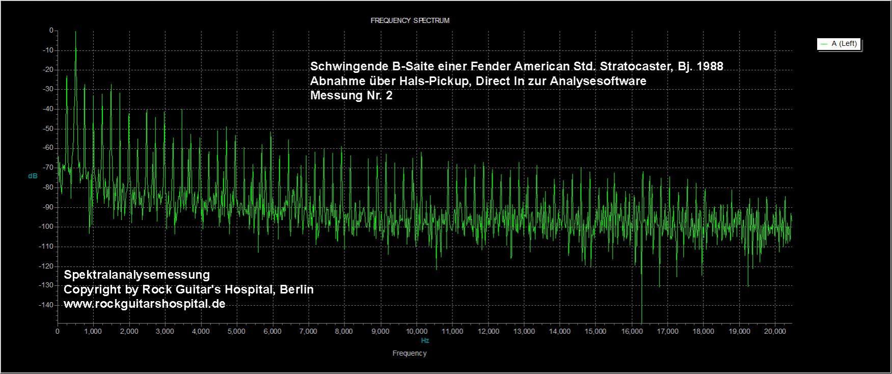
Task: Click the A (Left) legend entry
Action: tap(839, 44)
